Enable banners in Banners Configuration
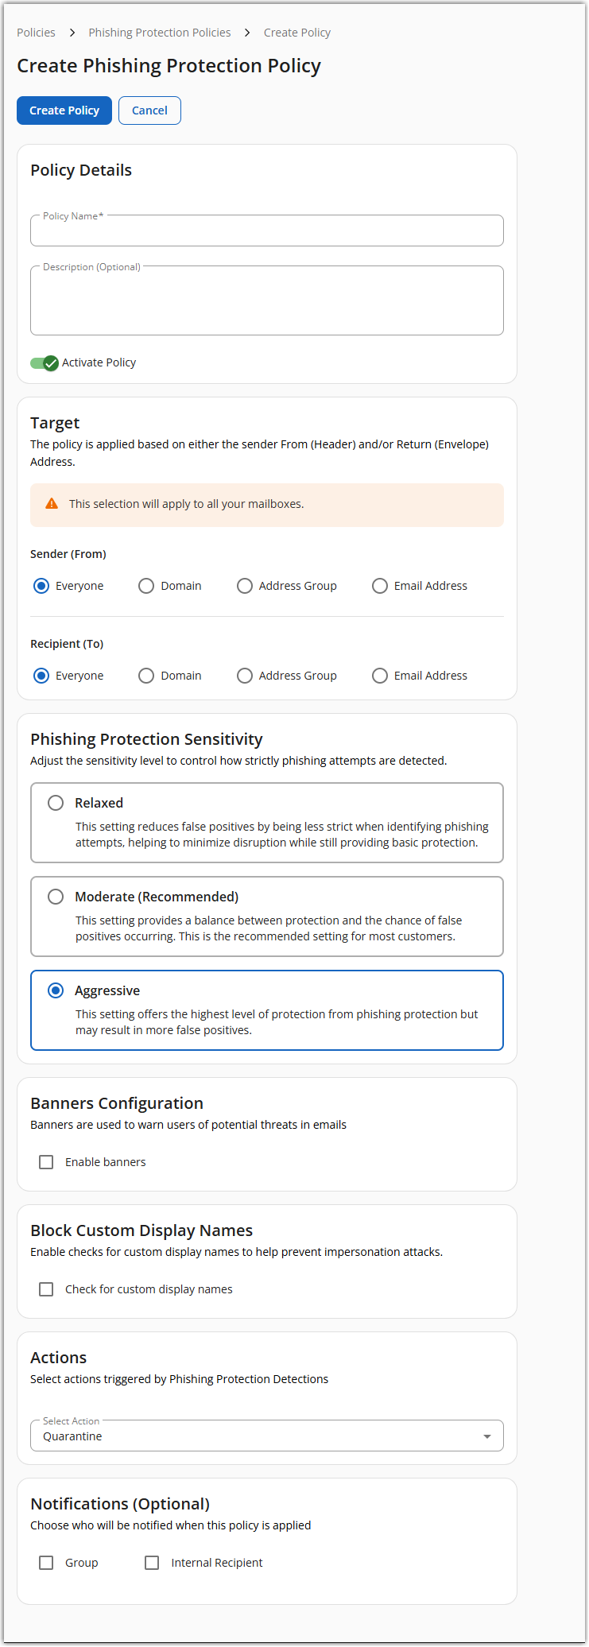Screen dimensions: 589x1647 pyautogui.click(x=46, y=1161)
